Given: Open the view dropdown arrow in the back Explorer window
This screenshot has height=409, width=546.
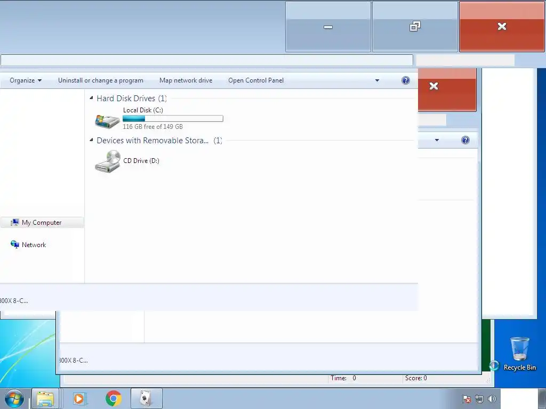Looking at the screenshot, I should point(437,140).
